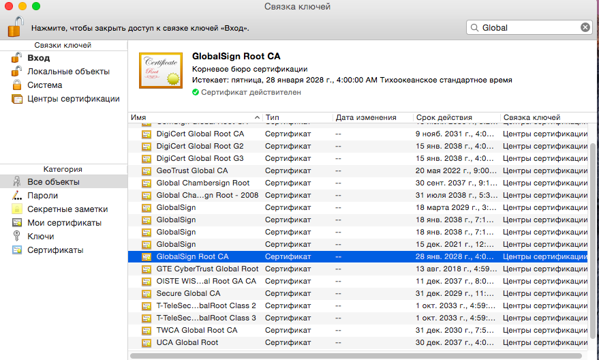Select the T-TeleSec…balRoot Class 3 row
This screenshot has height=360, width=599.
[x=358, y=318]
